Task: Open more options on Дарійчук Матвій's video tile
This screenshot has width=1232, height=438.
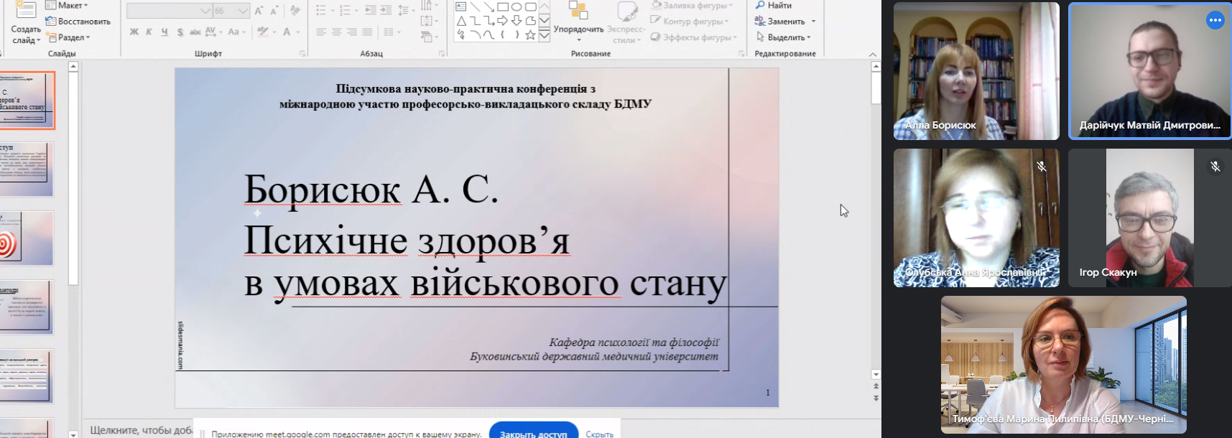Action: click(1215, 20)
